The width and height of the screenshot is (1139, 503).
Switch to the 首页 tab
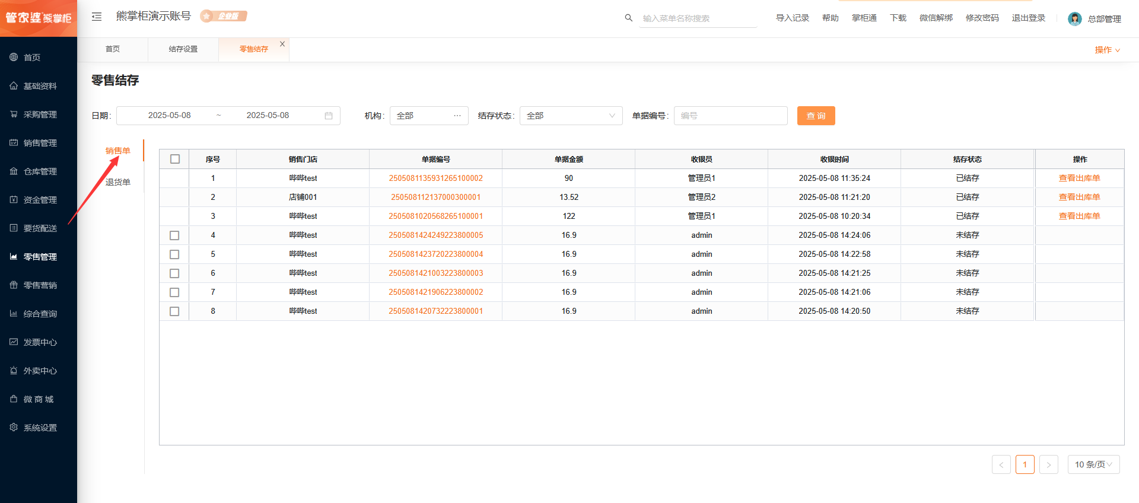tap(113, 49)
